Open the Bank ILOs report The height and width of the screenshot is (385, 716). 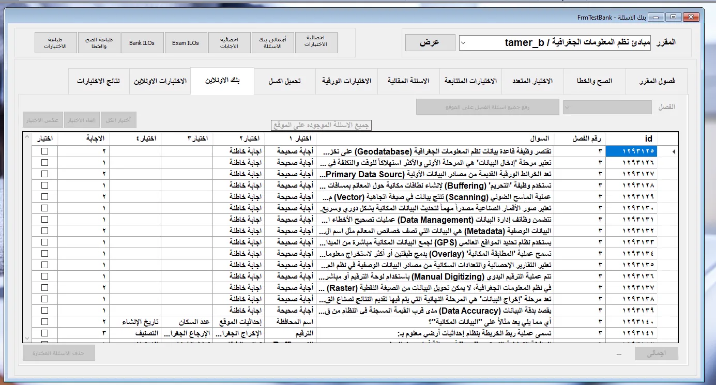tap(142, 43)
